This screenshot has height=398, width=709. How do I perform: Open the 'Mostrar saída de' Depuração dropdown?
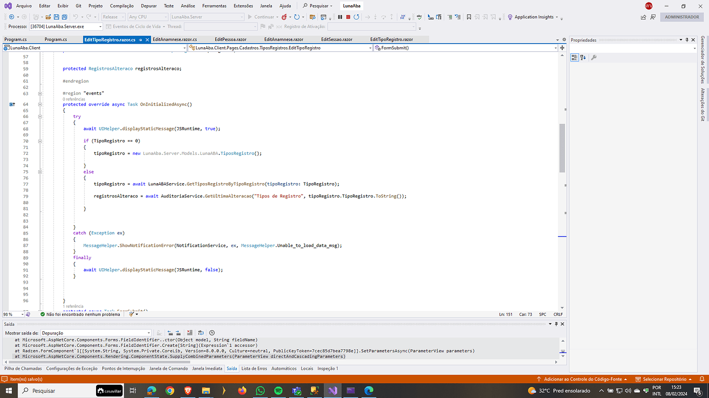coord(148,333)
